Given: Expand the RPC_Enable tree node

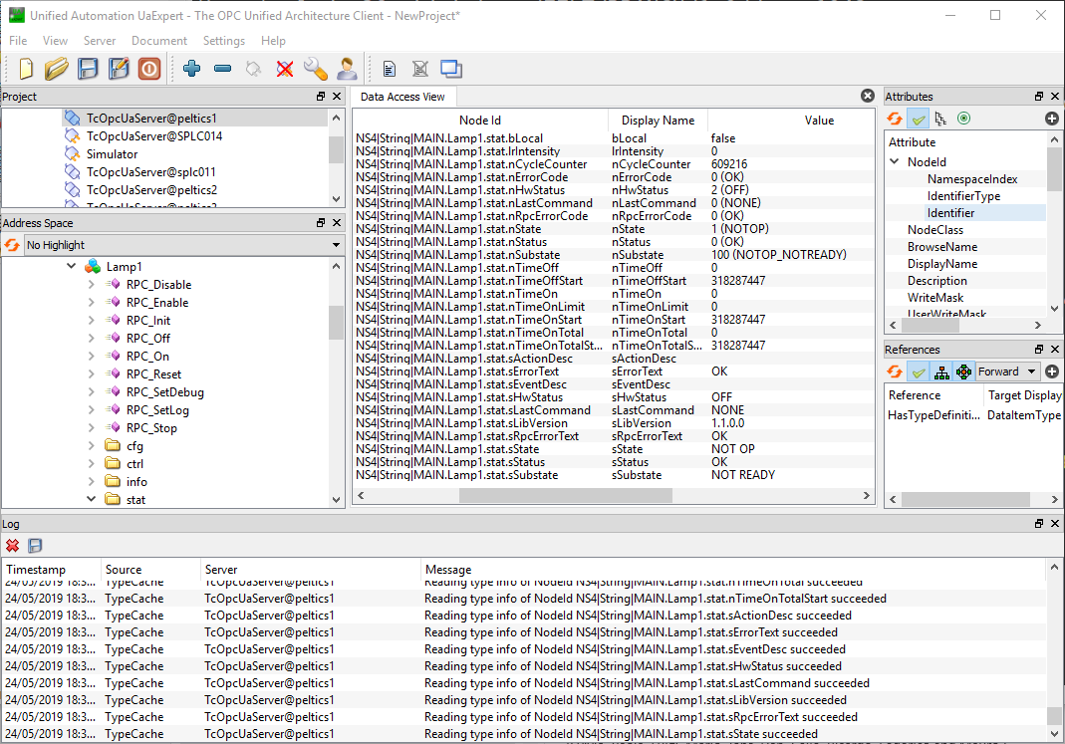Looking at the screenshot, I should click(x=92, y=303).
